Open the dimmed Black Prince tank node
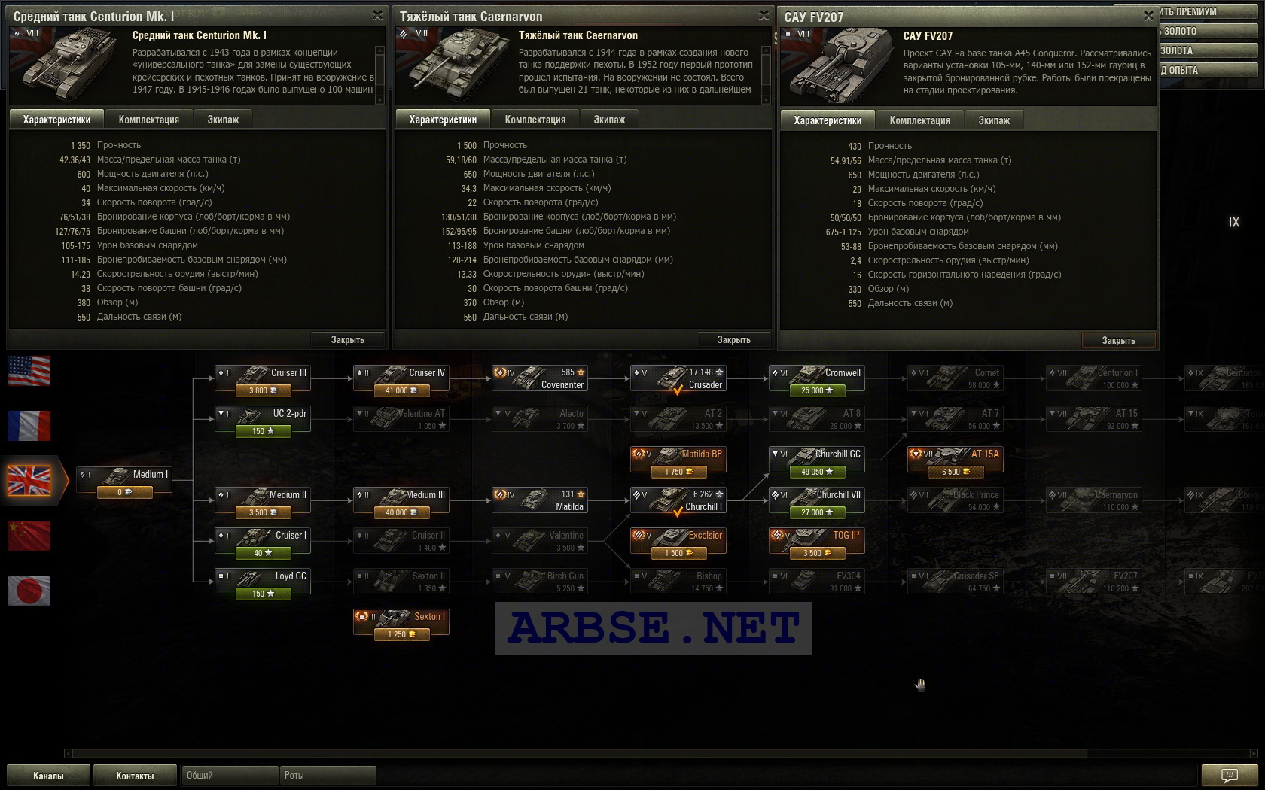1265x790 pixels. click(x=956, y=502)
